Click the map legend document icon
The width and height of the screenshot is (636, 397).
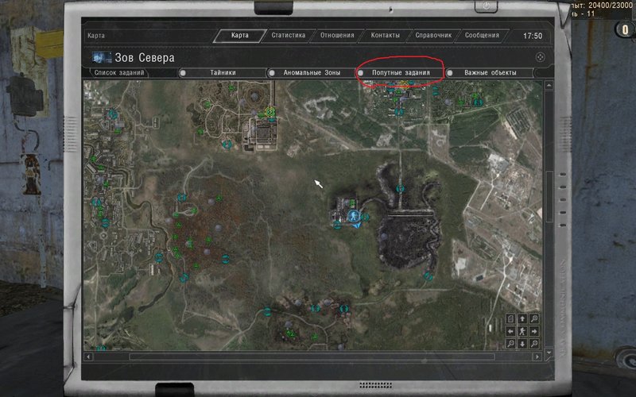pos(510,318)
